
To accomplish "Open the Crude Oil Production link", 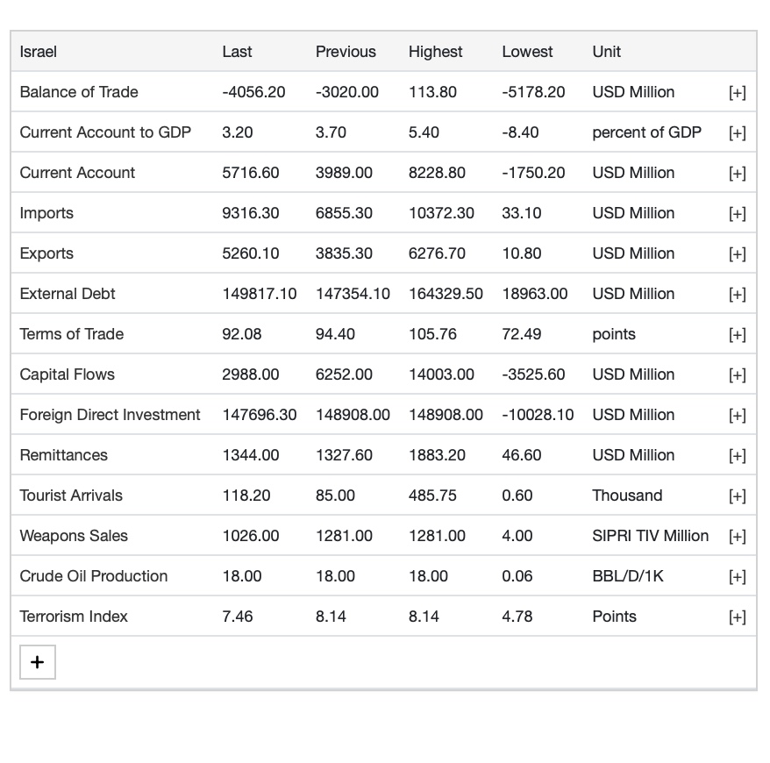I will [x=94, y=576].
